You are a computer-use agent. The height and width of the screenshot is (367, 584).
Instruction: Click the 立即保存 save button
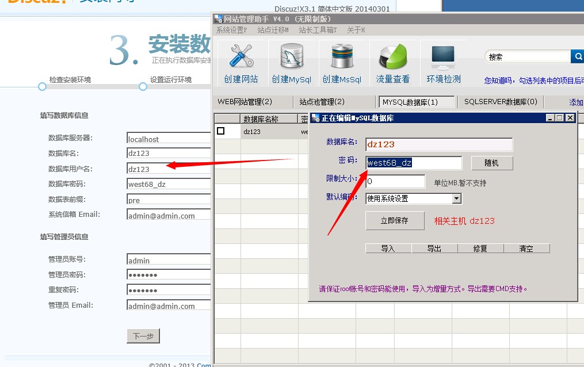[395, 221]
